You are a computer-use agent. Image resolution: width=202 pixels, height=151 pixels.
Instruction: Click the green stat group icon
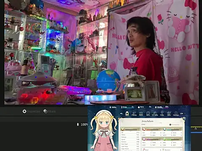[165, 139]
